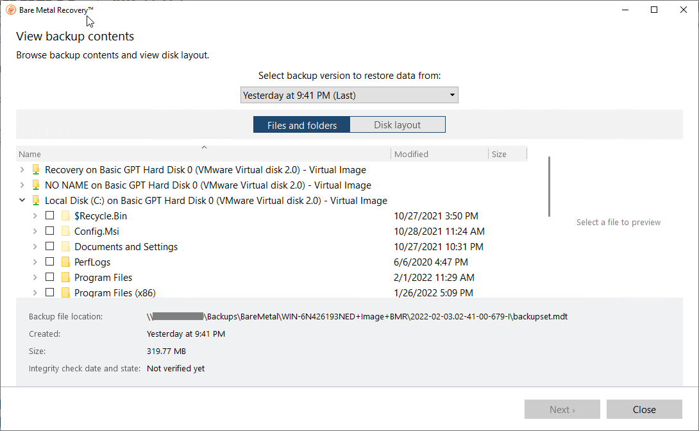Image resolution: width=699 pixels, height=431 pixels.
Task: Tick the Documents and Settings checkbox
Action: (50, 247)
